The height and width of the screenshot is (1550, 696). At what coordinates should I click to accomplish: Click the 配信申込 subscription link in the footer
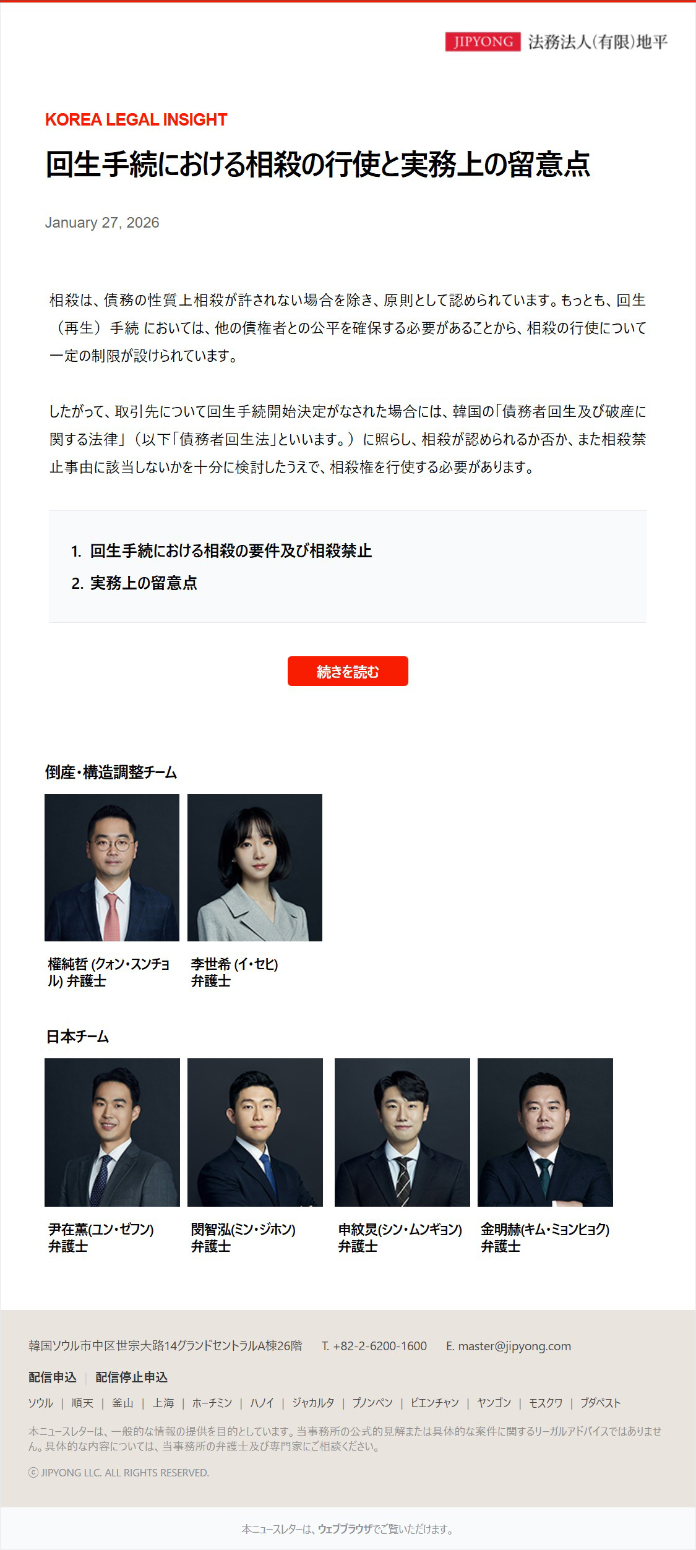tap(53, 1377)
